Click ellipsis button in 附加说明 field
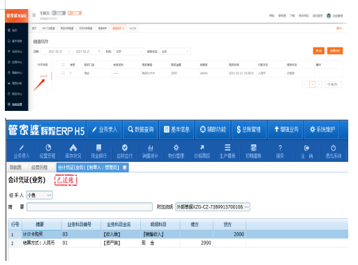Viewport: 358px width, 265px height. 247,207
